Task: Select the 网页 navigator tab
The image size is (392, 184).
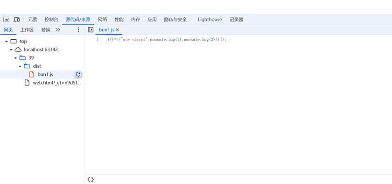Action: pos(8,30)
